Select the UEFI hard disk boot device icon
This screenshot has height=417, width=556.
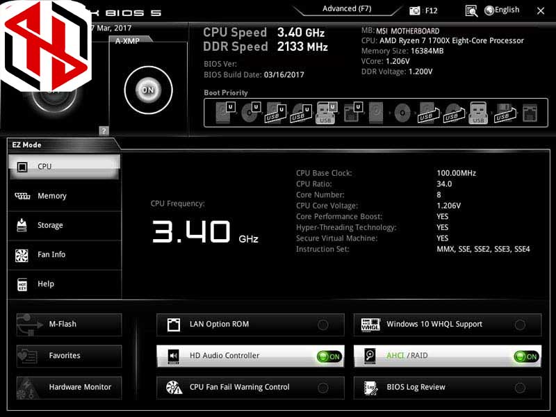pos(226,113)
